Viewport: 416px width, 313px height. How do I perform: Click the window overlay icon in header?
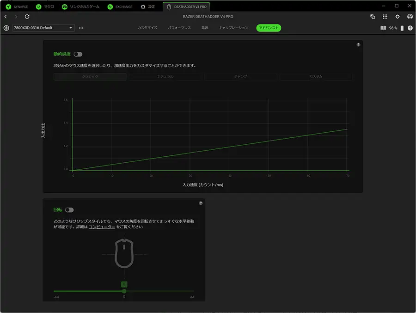click(373, 17)
